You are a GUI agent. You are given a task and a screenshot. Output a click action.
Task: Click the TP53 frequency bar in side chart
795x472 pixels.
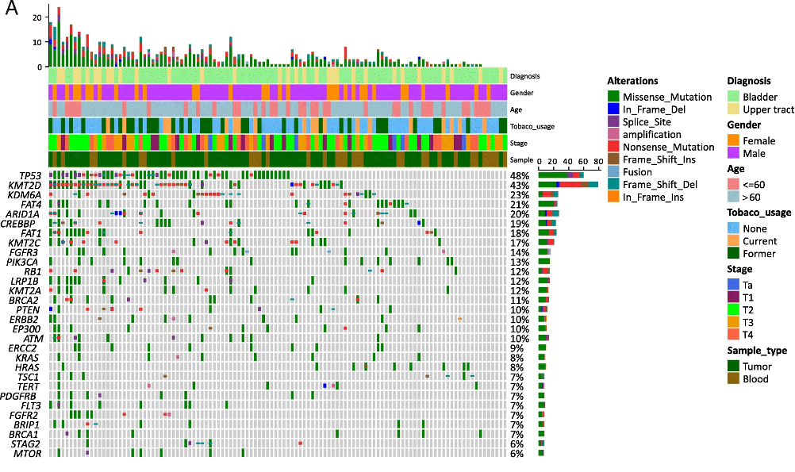click(561, 175)
